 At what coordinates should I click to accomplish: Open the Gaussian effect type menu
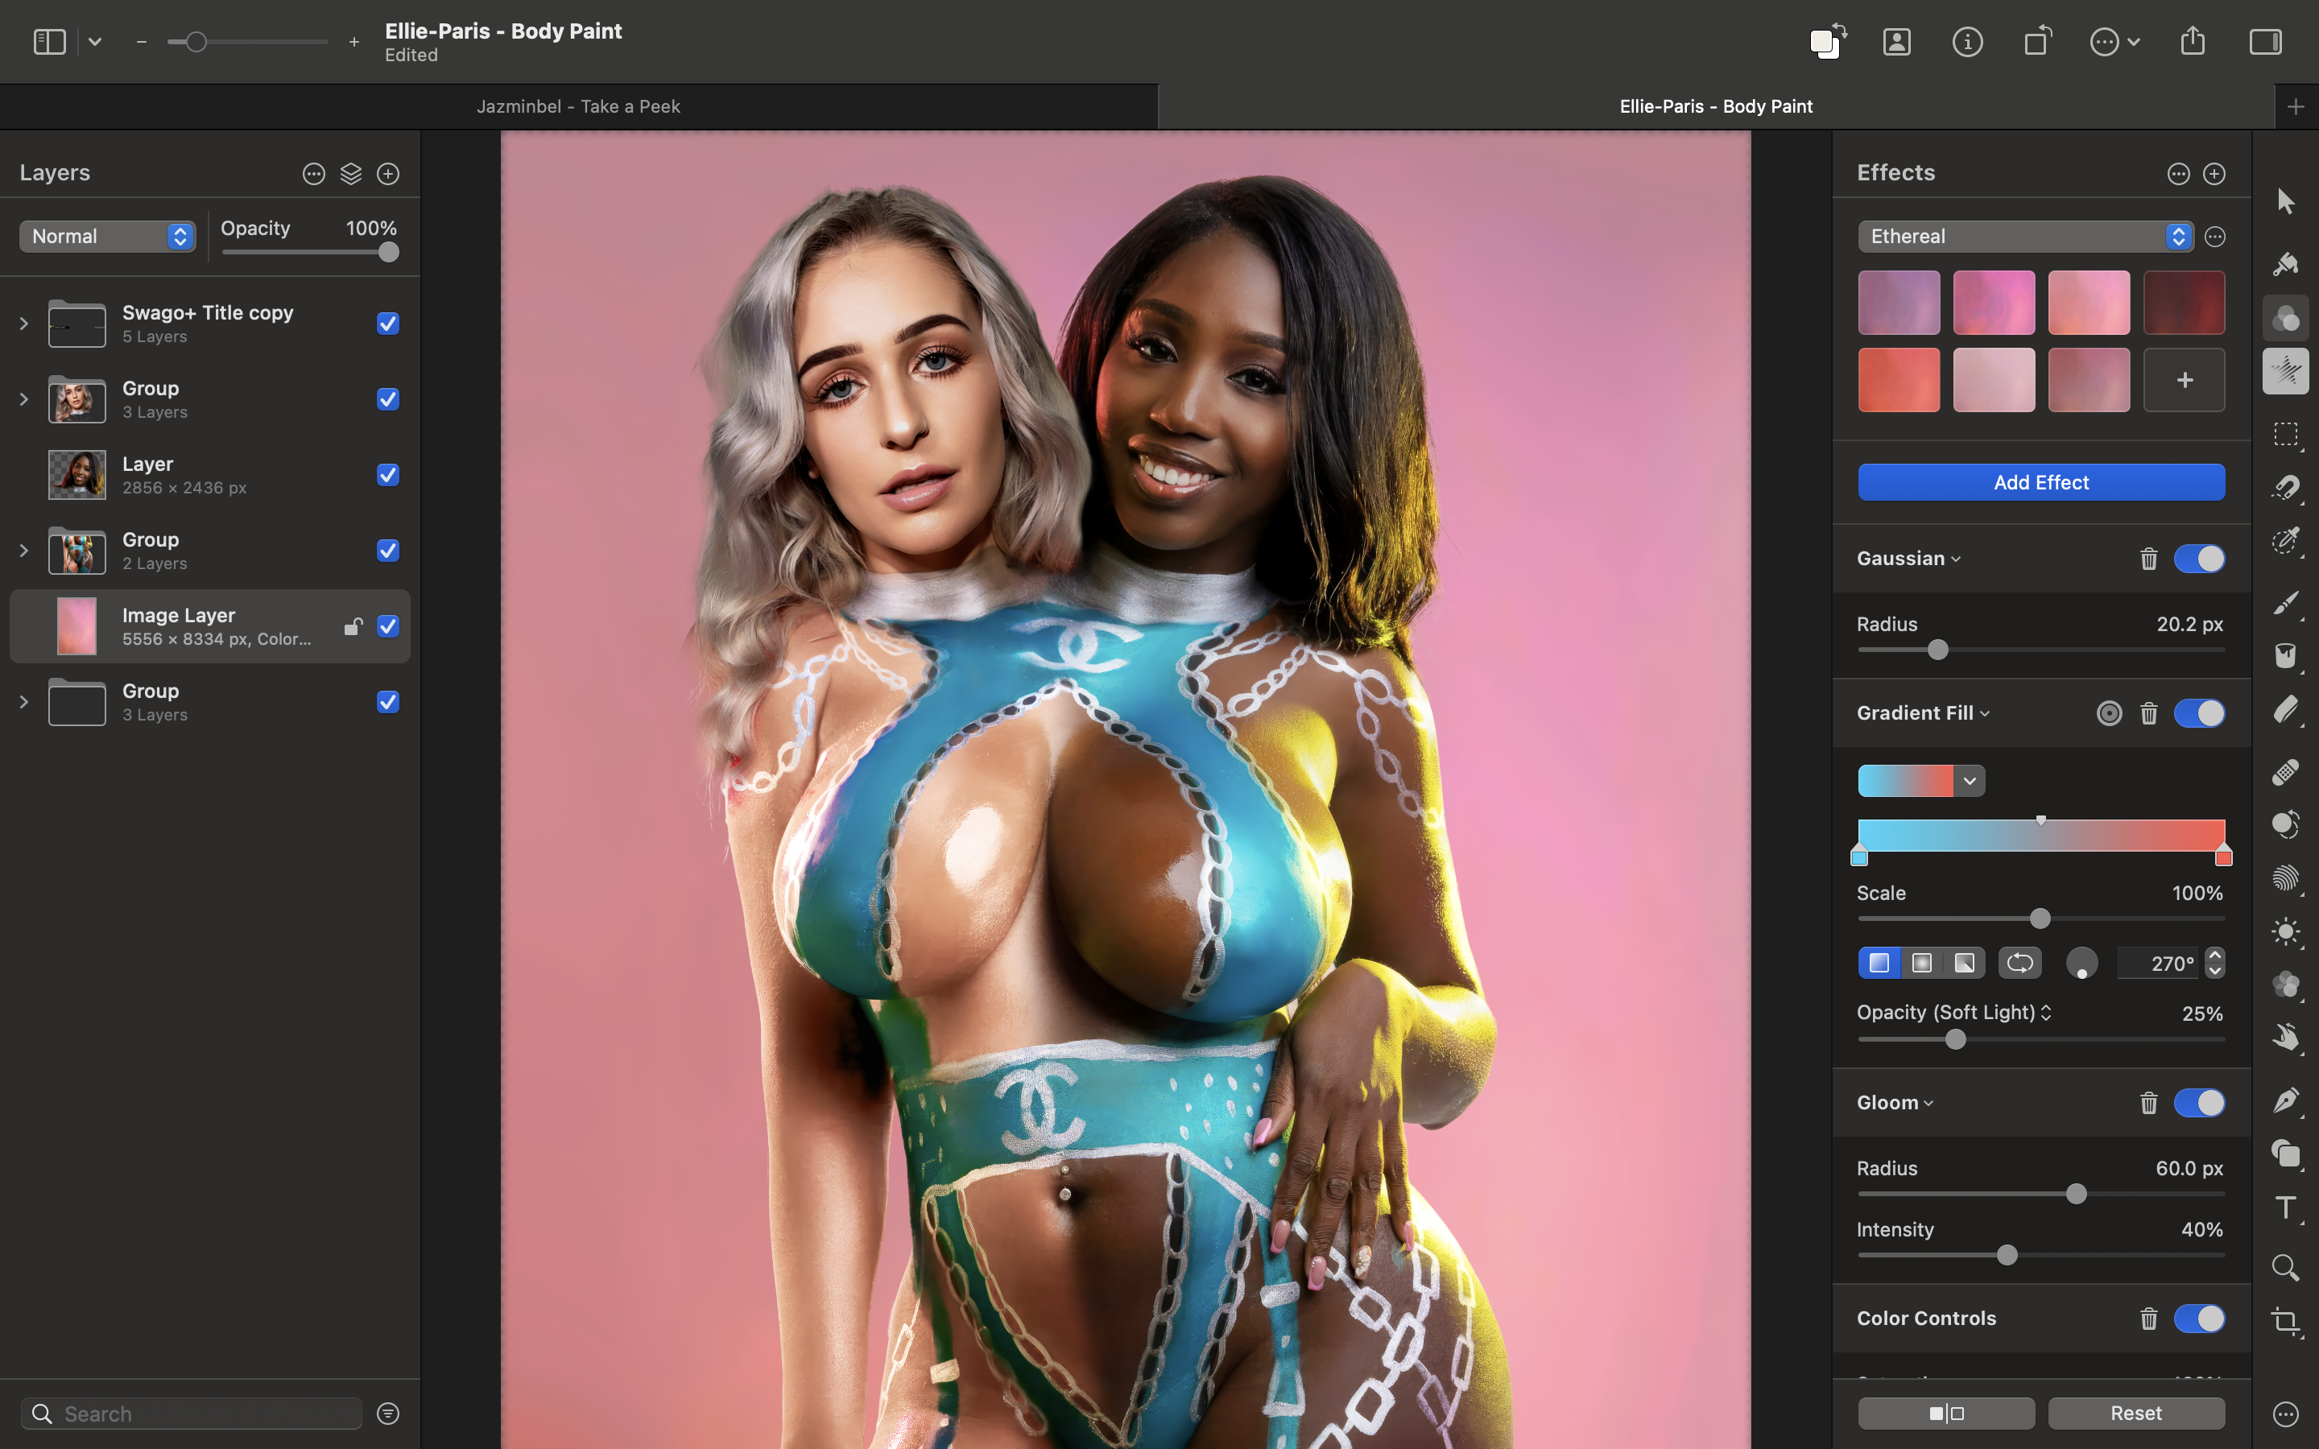1909,559
